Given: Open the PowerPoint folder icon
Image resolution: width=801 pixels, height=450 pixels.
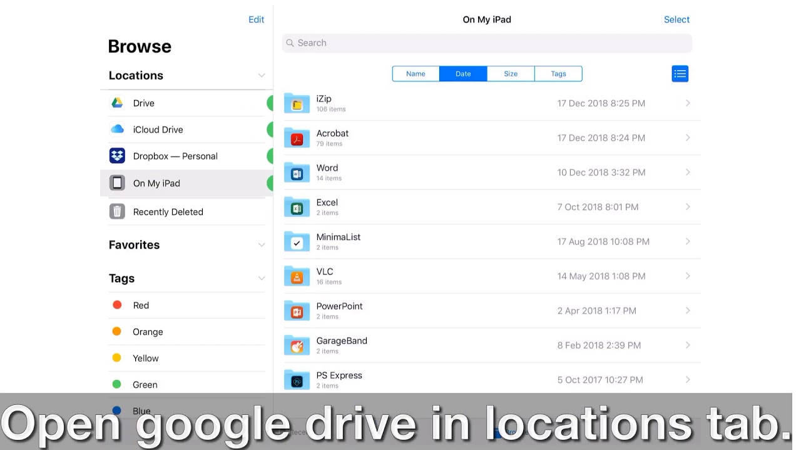Looking at the screenshot, I should point(297,311).
